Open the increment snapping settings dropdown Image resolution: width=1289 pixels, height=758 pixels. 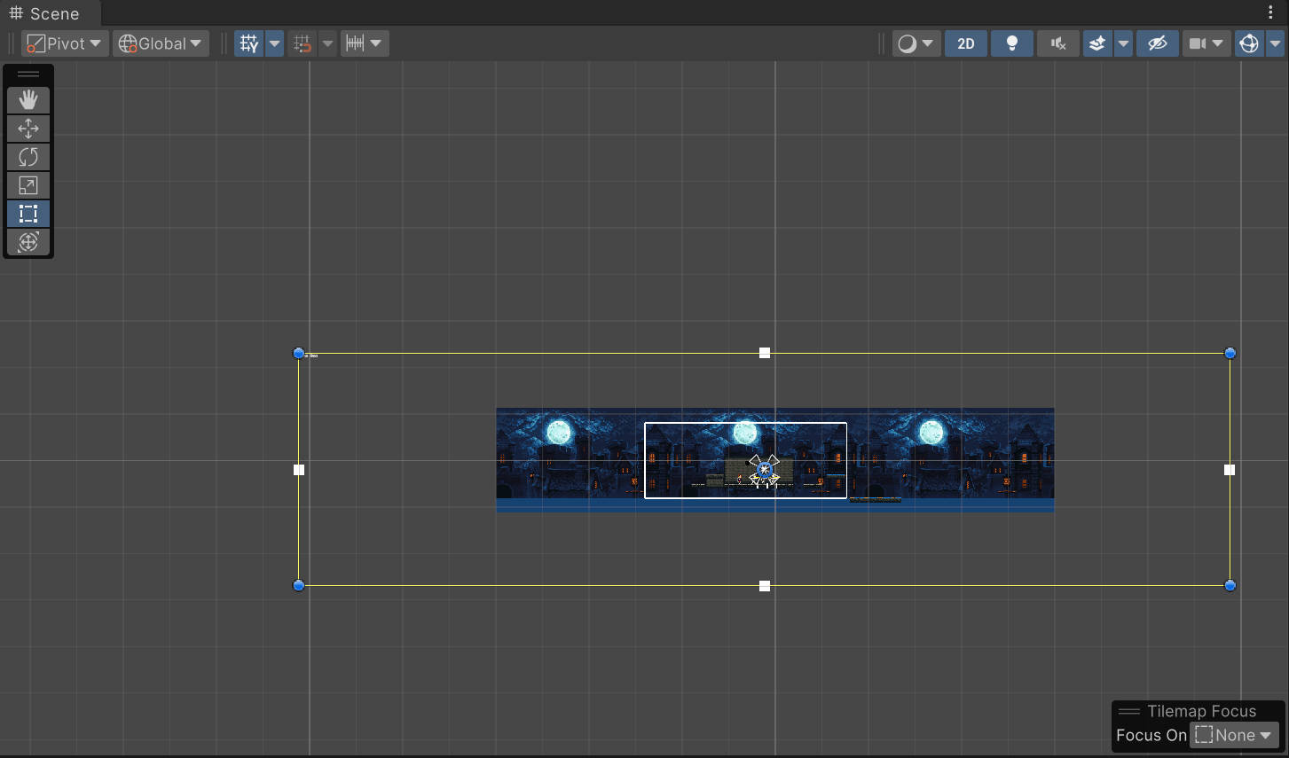point(365,43)
